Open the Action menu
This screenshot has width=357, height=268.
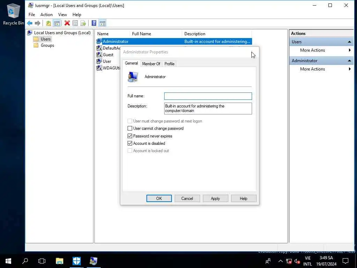(46, 15)
